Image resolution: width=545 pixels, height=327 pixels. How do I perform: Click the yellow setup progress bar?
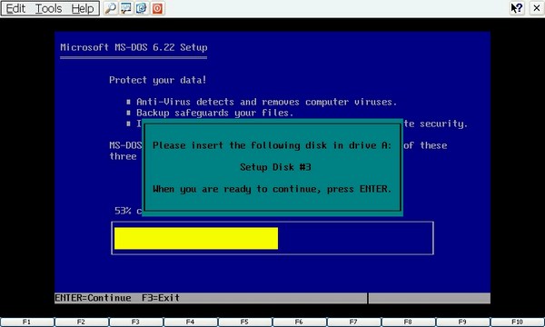pyautogui.click(x=196, y=238)
